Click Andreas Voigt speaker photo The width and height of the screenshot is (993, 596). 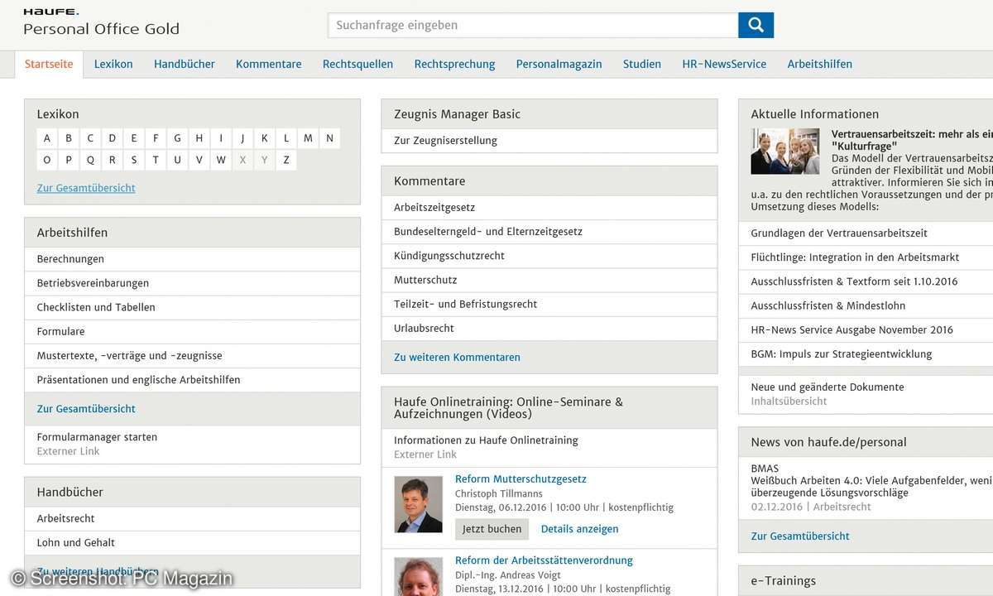pyautogui.click(x=419, y=577)
